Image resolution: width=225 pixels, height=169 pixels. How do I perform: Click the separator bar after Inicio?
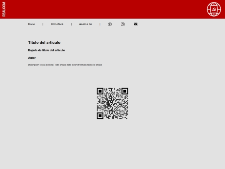(x=43, y=24)
